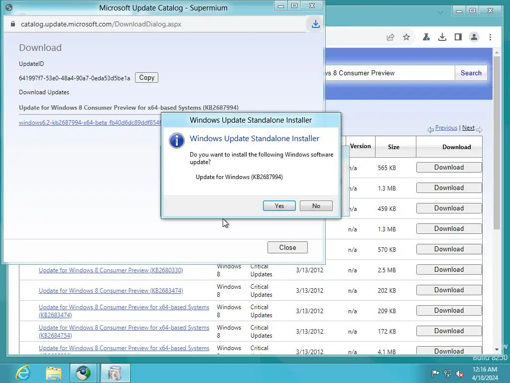Image resolution: width=510 pixels, height=383 pixels.
Task: Click the info icon in installer dialog
Action: point(177,141)
